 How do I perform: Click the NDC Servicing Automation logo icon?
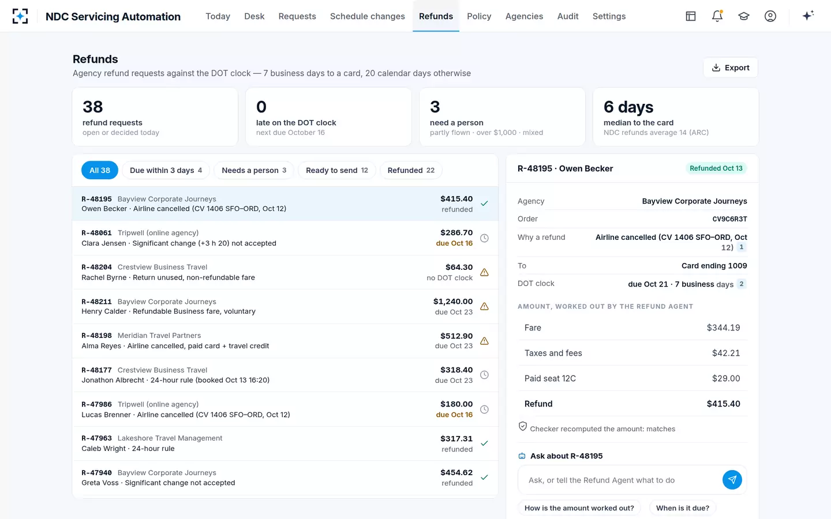pos(20,16)
